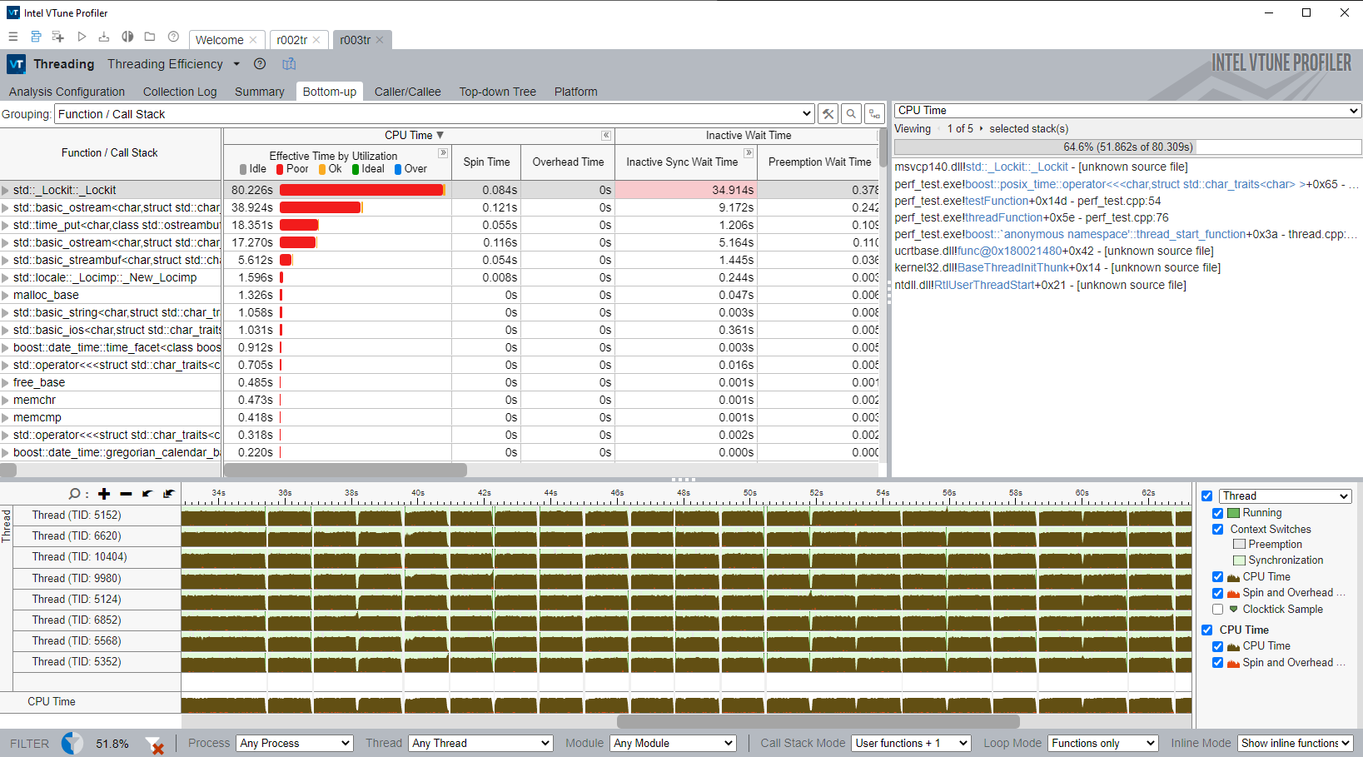
Task: Toggle the Running checkbox
Action: tap(1218, 513)
